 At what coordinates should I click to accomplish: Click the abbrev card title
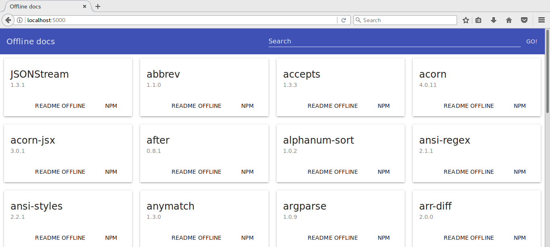click(163, 74)
